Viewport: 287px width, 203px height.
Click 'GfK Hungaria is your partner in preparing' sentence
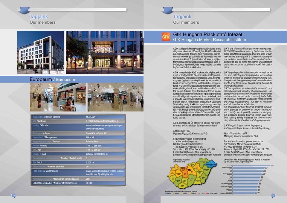pyautogui.click(x=243, y=126)
